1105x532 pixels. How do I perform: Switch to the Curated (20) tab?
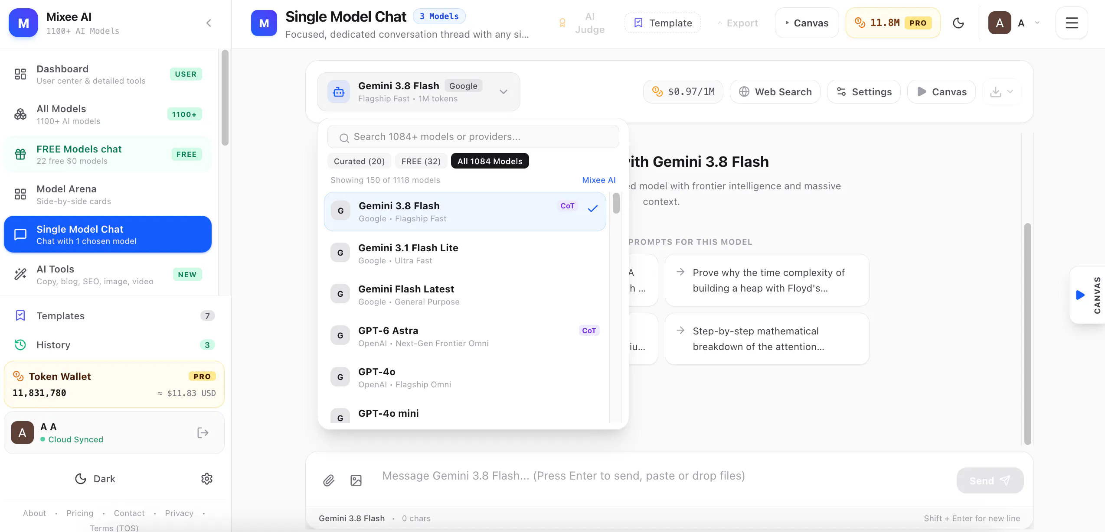coord(359,161)
